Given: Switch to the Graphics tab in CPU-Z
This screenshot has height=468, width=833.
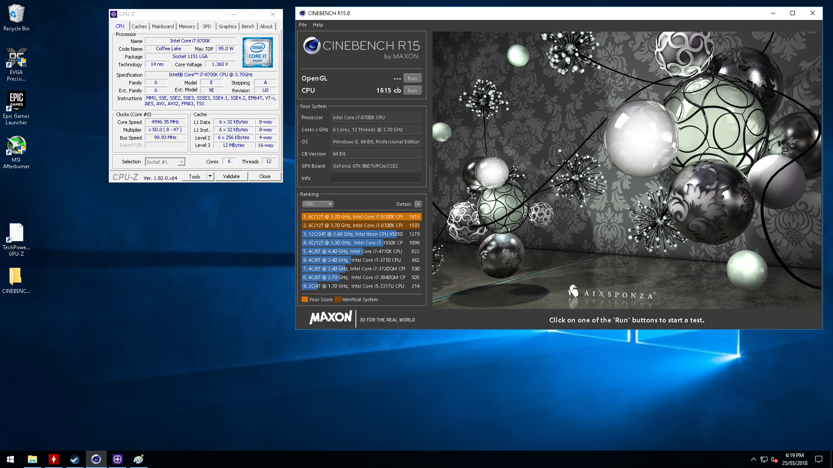Looking at the screenshot, I should coord(227,26).
